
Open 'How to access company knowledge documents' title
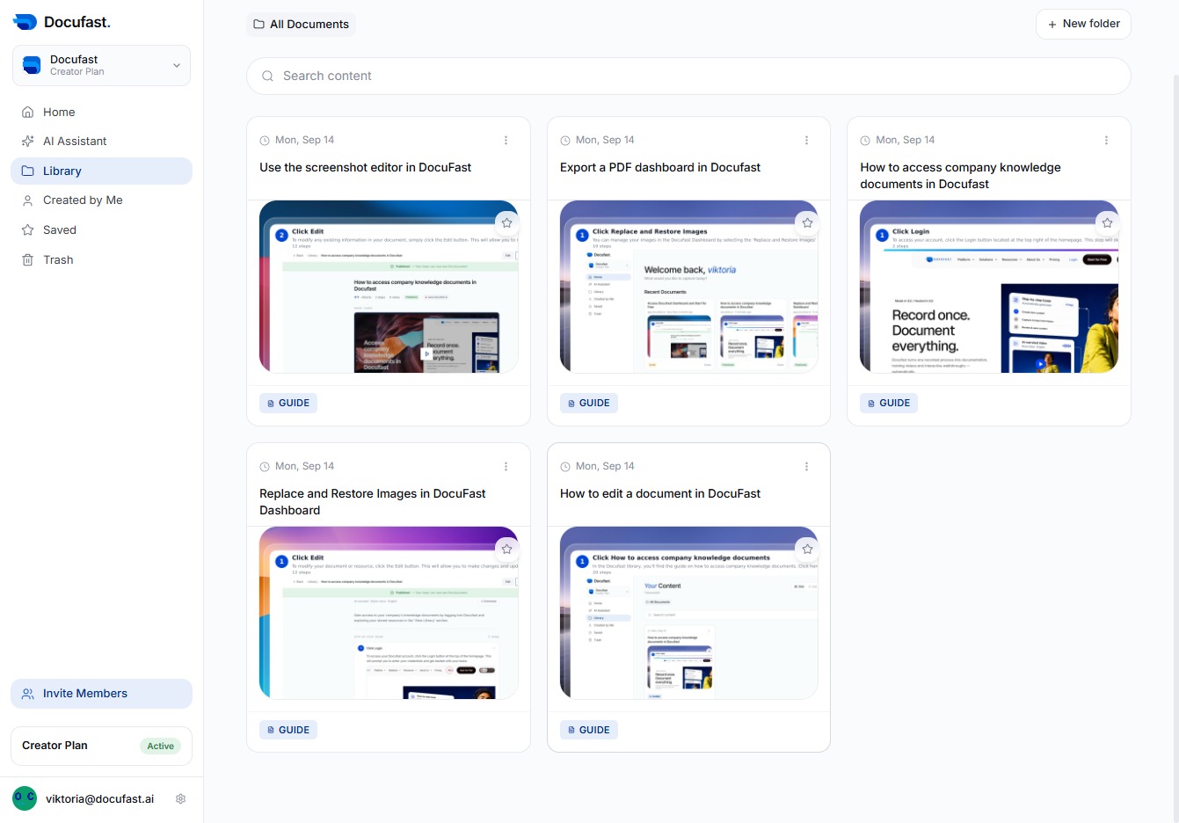tap(960, 175)
